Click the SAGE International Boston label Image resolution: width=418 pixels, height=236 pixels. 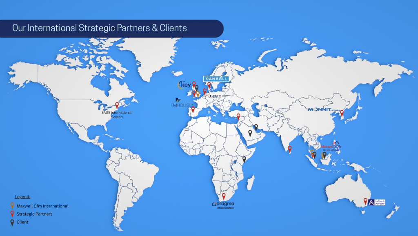pos(117,115)
